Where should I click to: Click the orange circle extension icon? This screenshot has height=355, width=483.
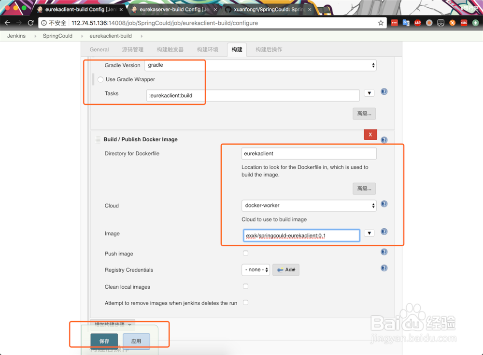click(x=429, y=23)
